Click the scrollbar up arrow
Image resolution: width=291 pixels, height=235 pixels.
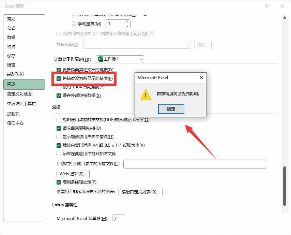point(285,18)
